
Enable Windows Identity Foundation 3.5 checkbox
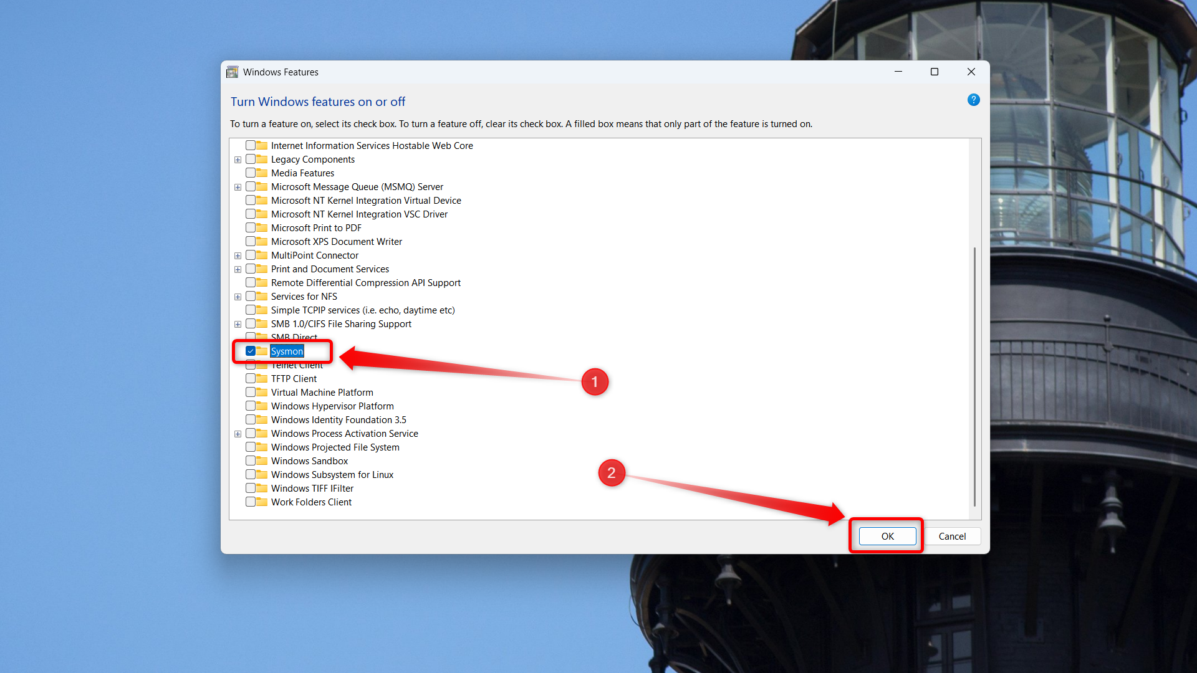click(250, 420)
